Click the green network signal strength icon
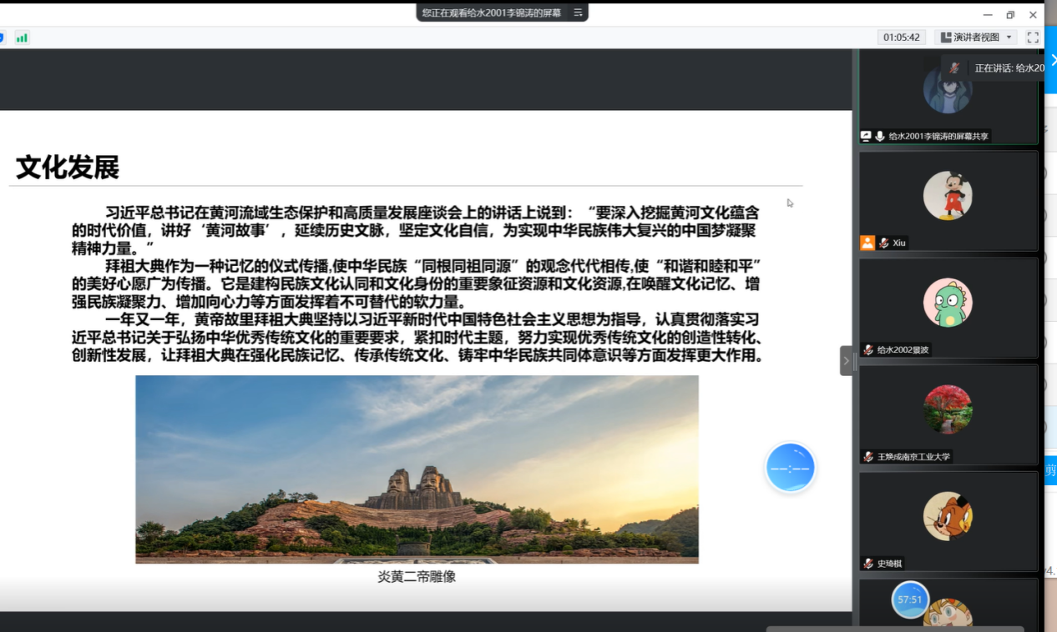The width and height of the screenshot is (1057, 632). coord(22,38)
